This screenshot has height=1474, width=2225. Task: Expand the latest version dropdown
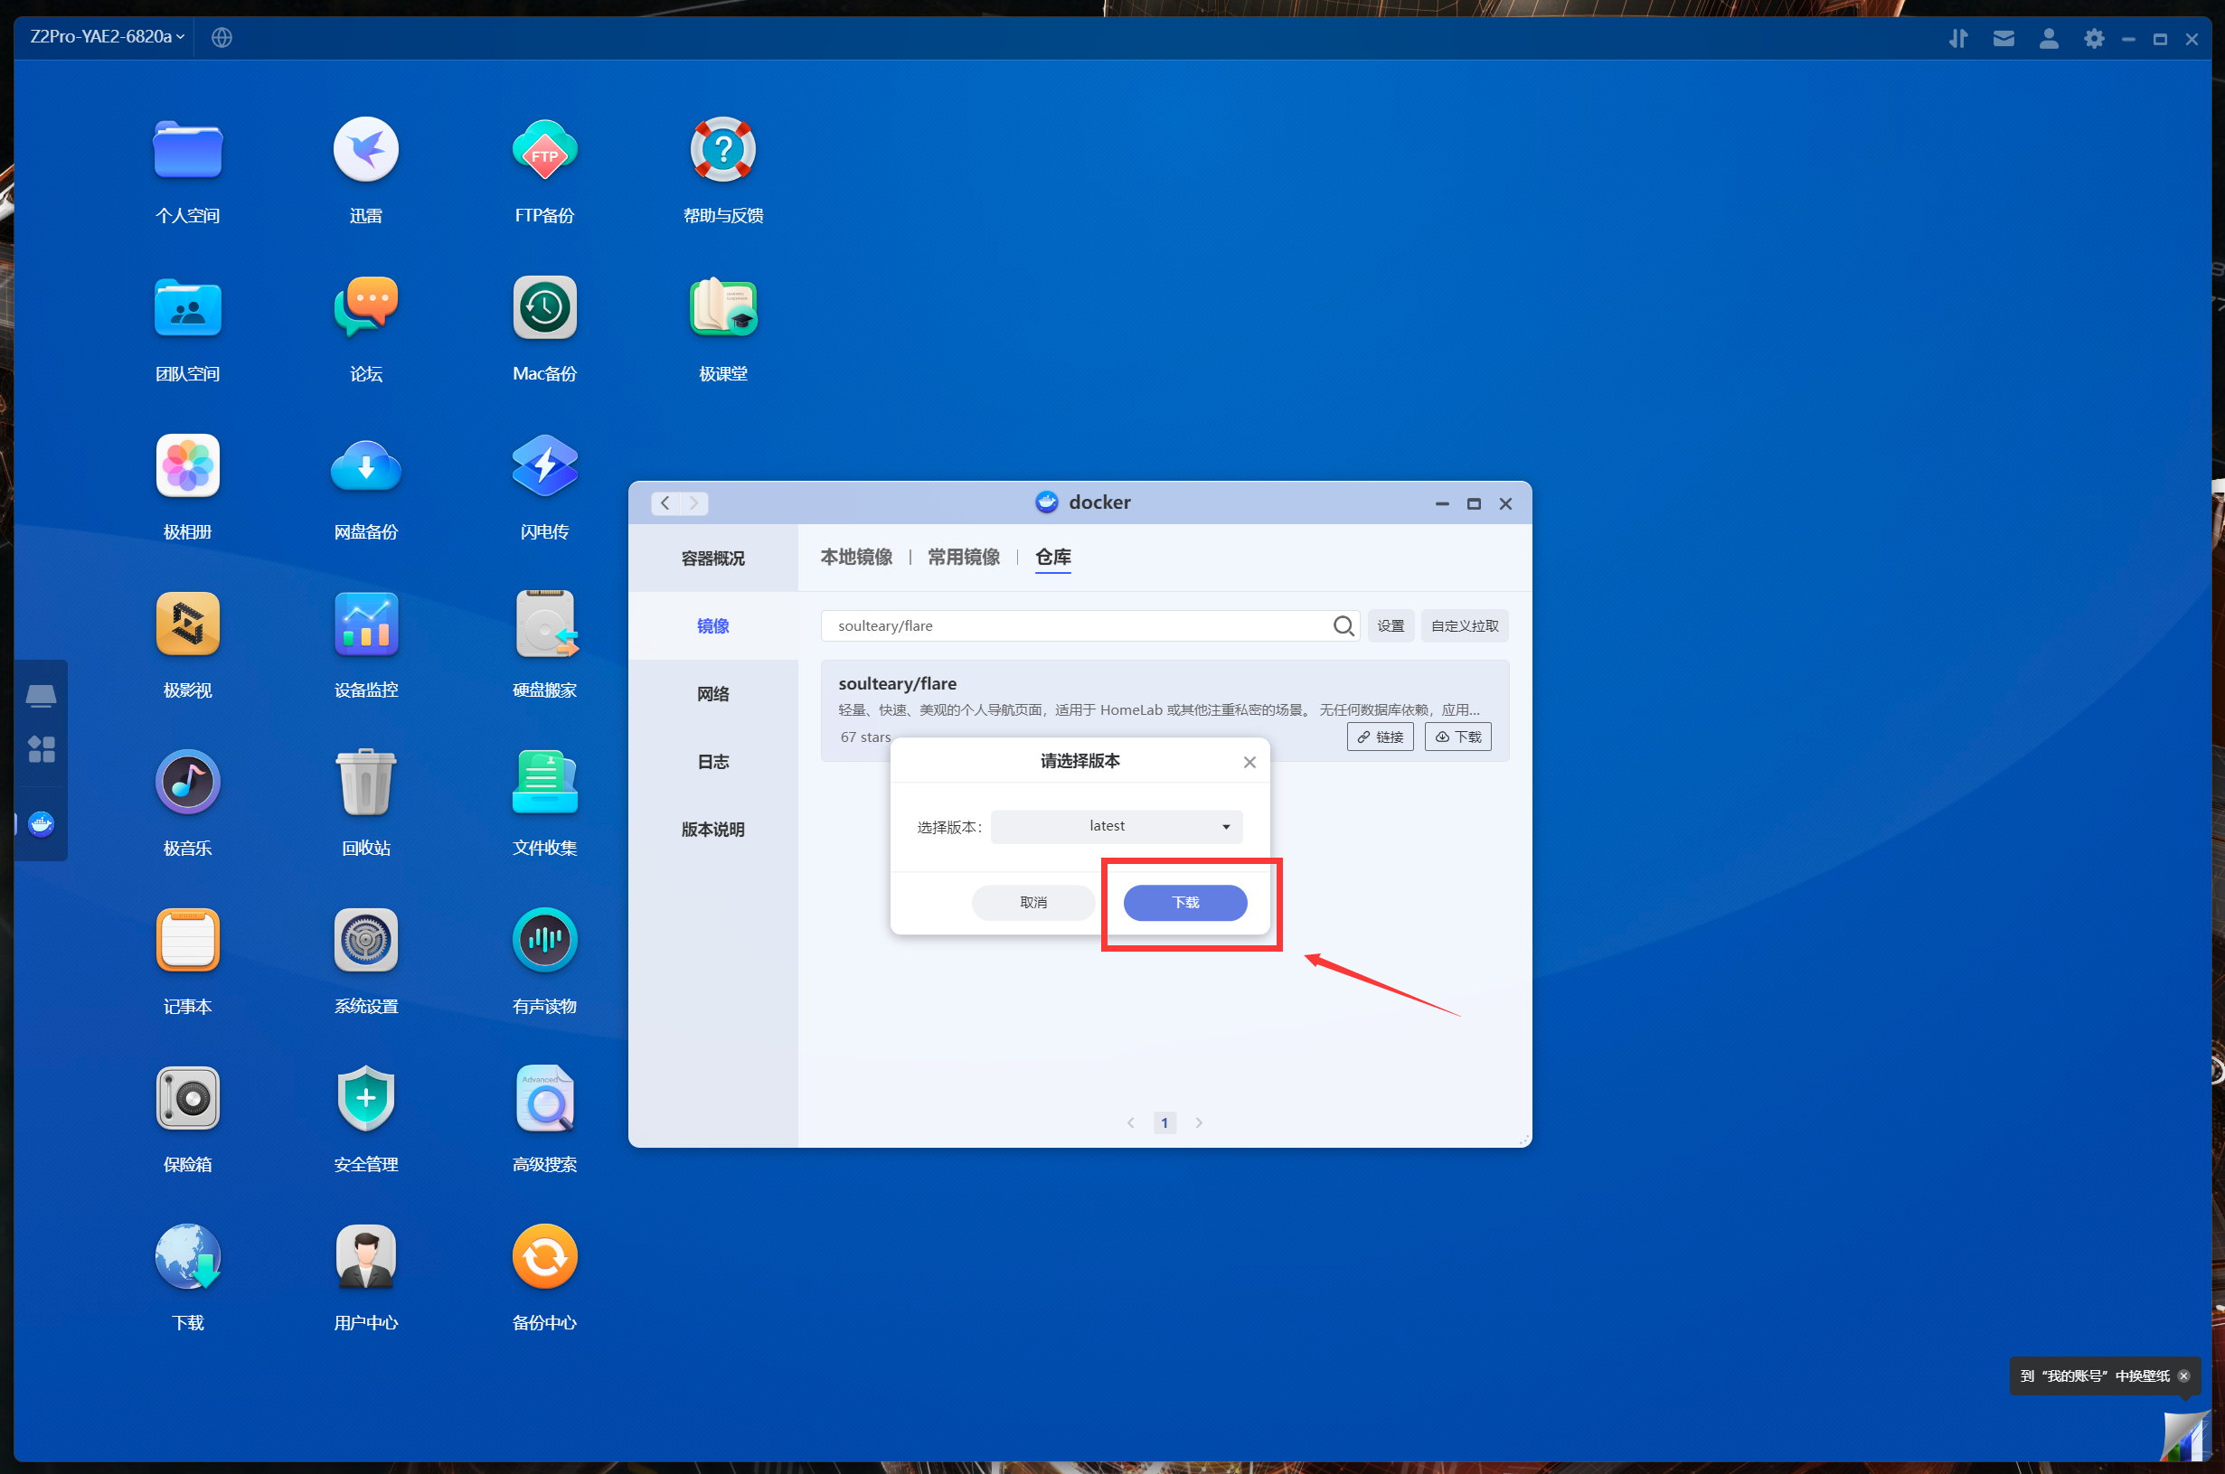(x=1117, y=826)
